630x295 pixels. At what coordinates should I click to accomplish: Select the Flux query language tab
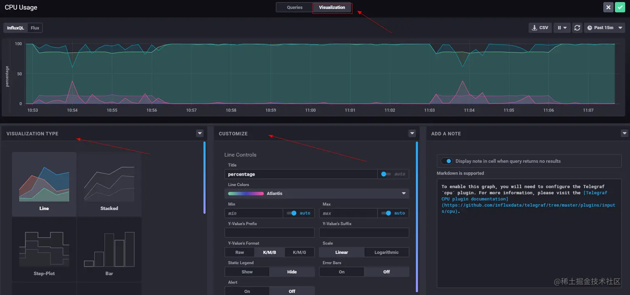35,28
